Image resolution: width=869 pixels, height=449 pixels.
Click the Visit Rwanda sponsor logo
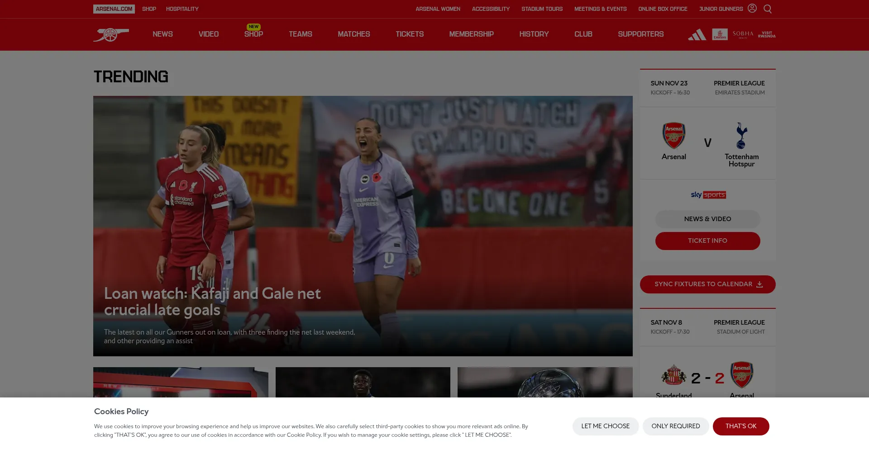click(x=767, y=34)
